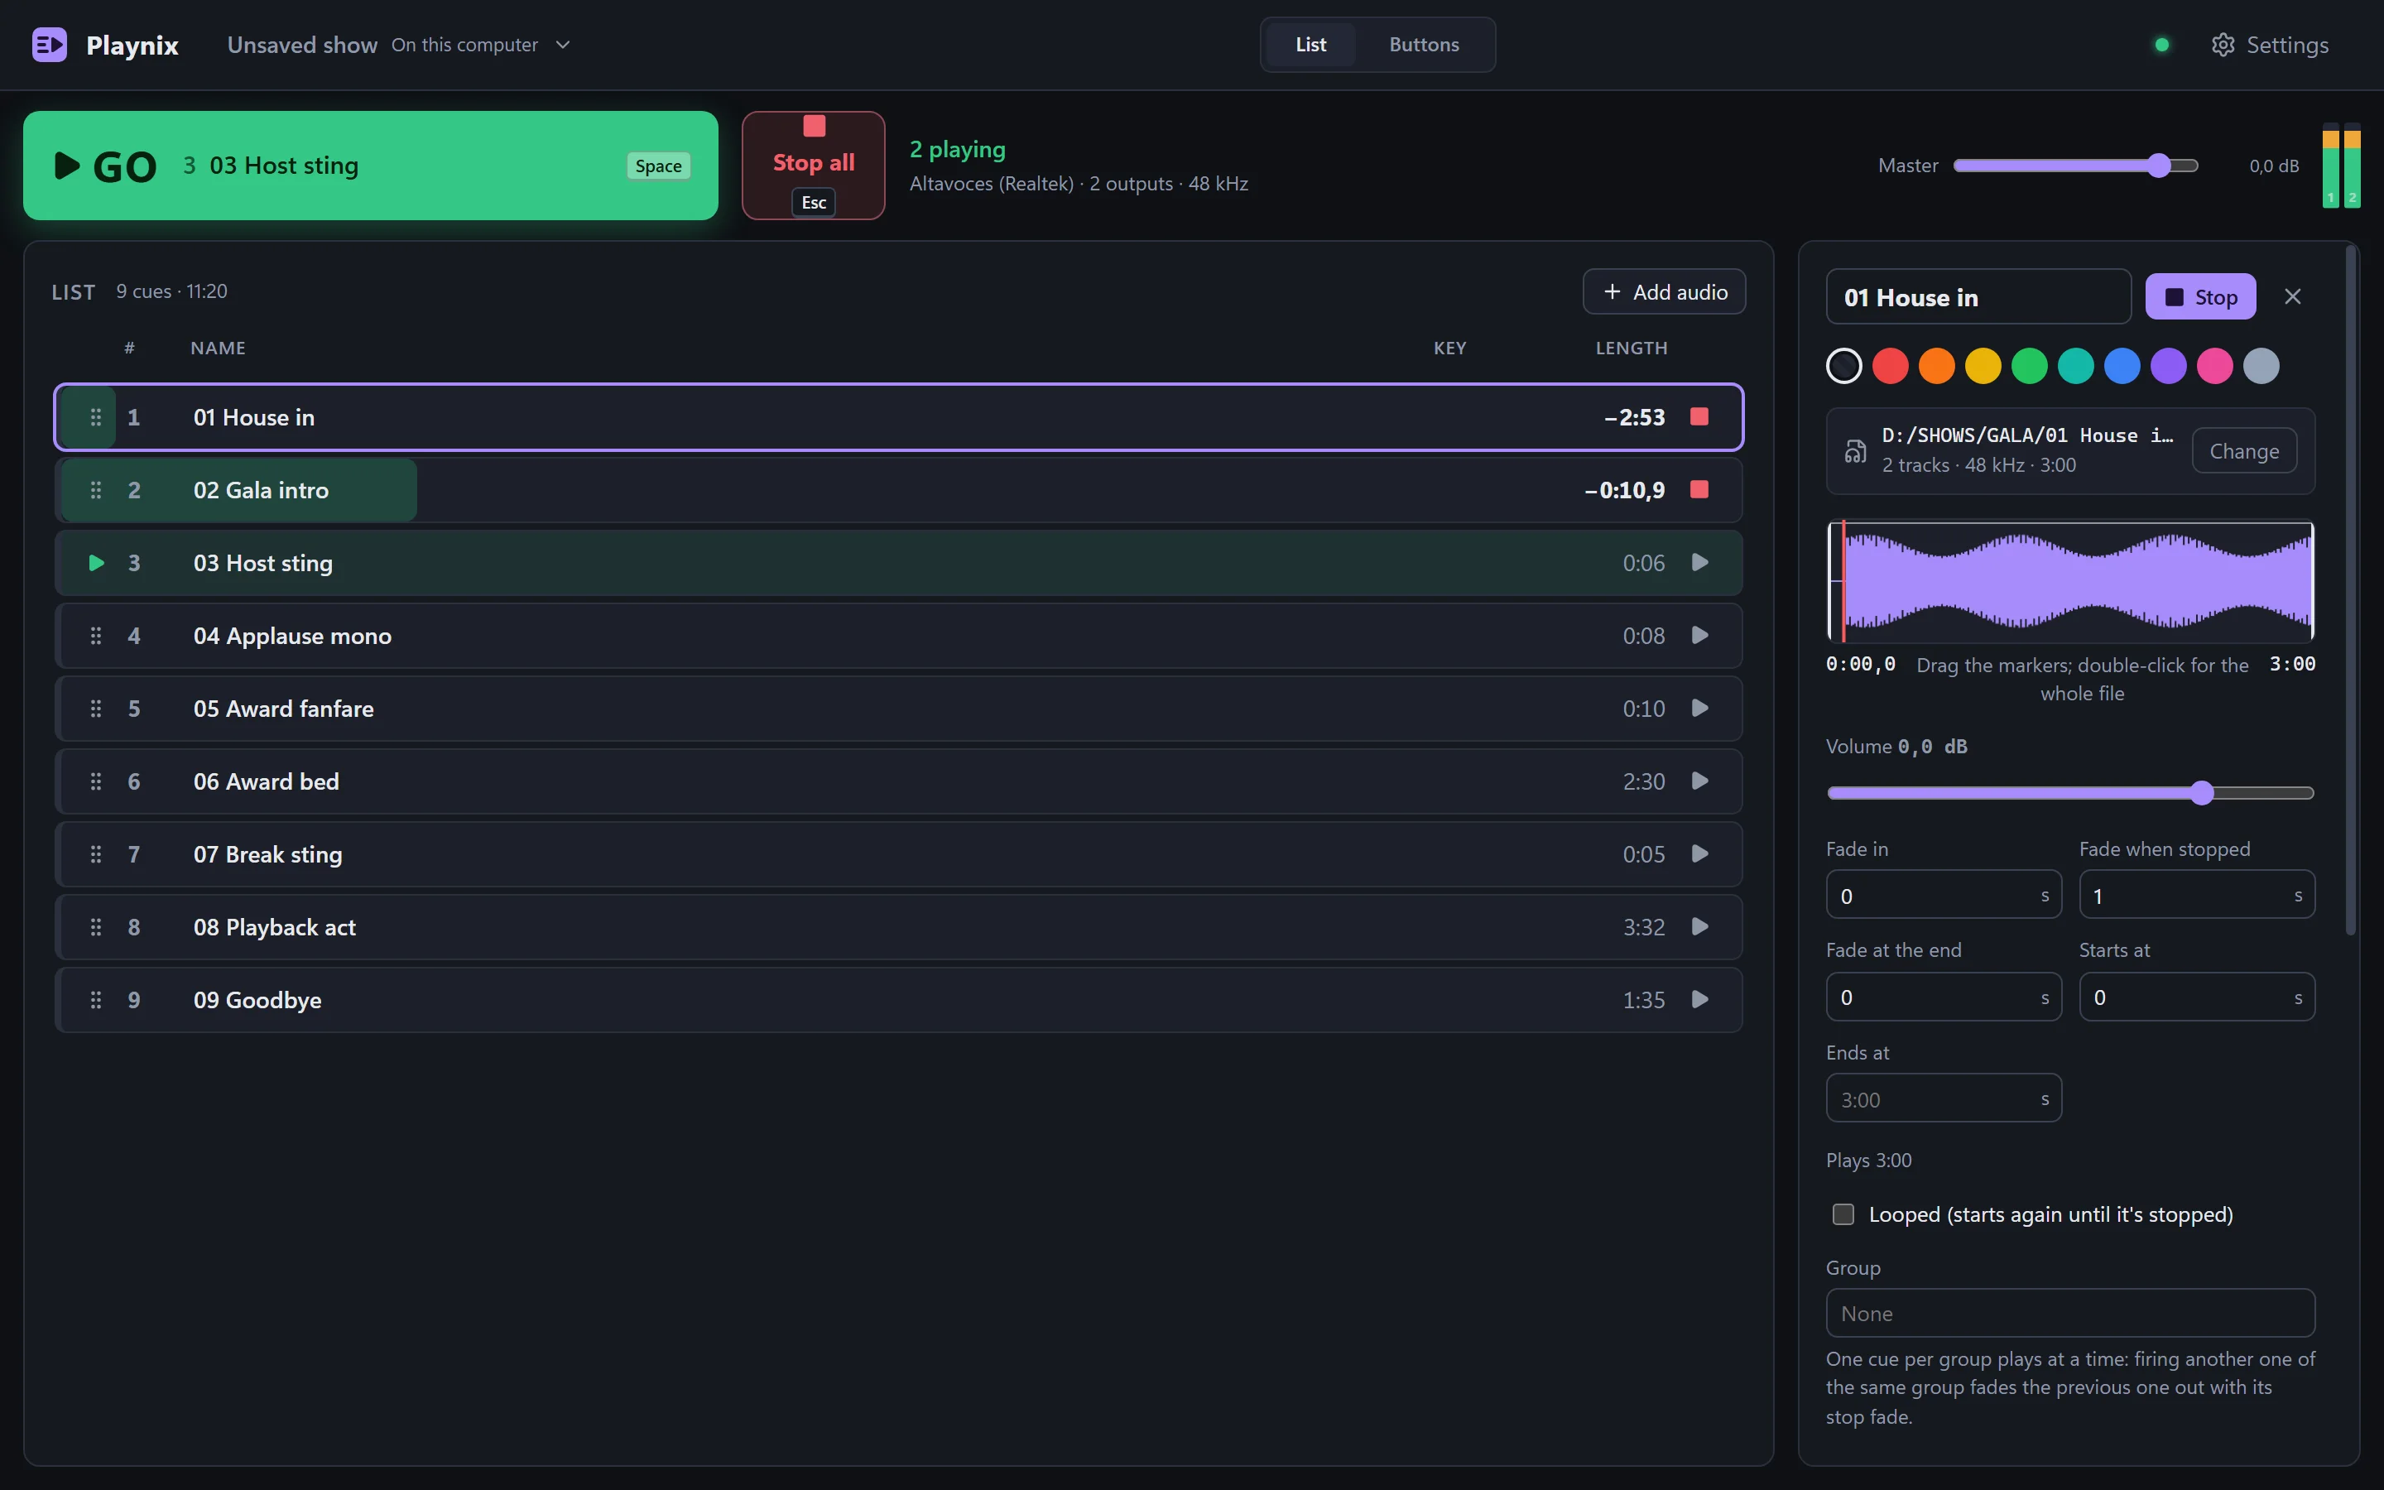
Task: Expand the show location dropdown chevron
Action: [563, 46]
